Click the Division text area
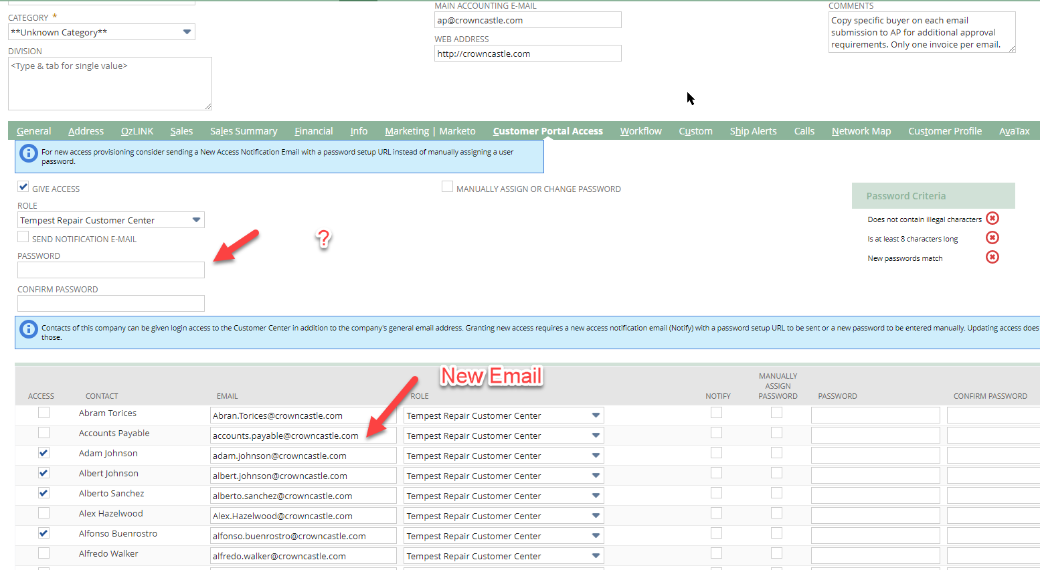The image size is (1040, 570). (110, 84)
